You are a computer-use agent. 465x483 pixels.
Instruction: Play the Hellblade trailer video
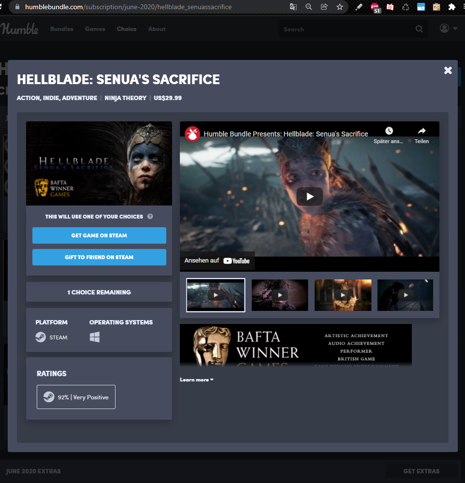point(309,196)
